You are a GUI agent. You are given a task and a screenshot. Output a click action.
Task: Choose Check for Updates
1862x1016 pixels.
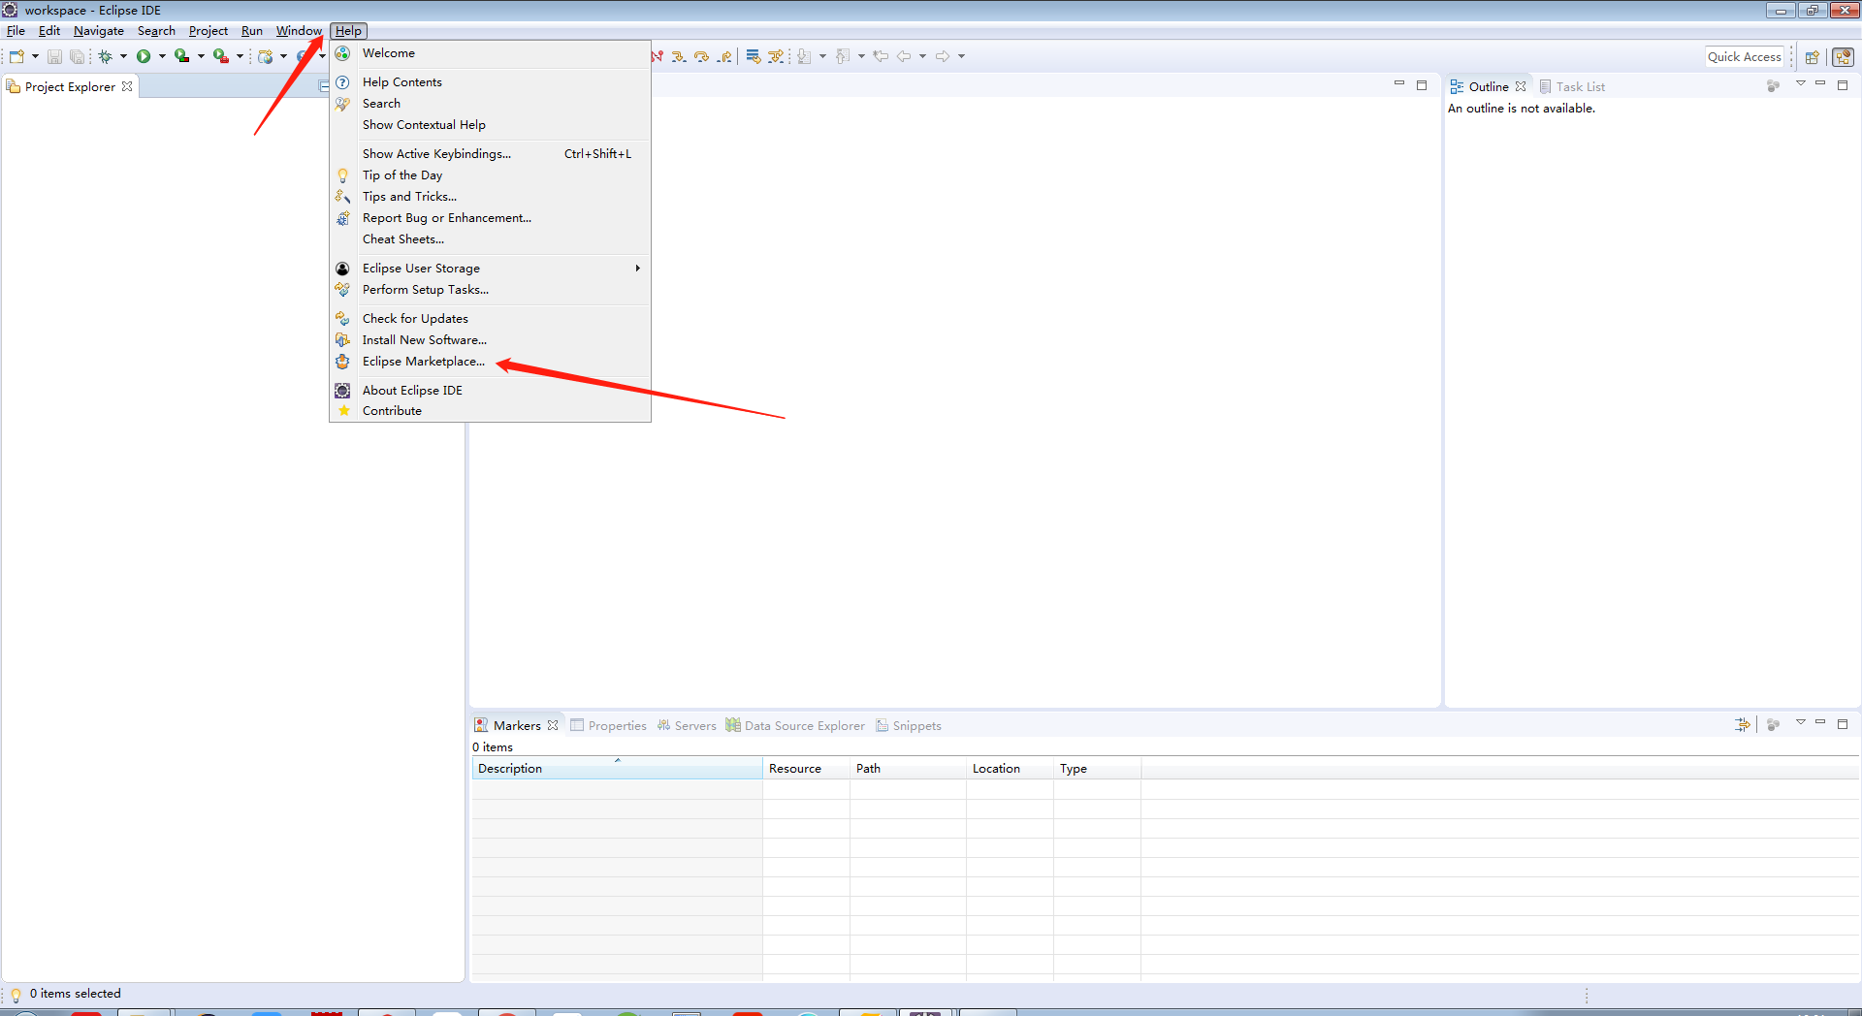coord(490,319)
